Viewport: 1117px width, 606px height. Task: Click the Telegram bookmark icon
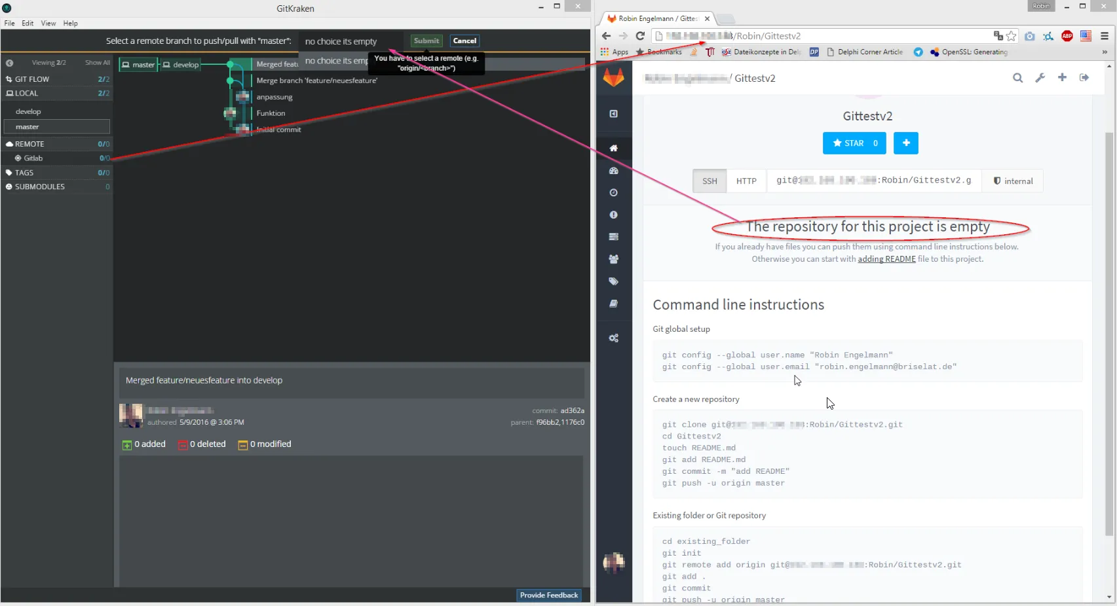[918, 52]
